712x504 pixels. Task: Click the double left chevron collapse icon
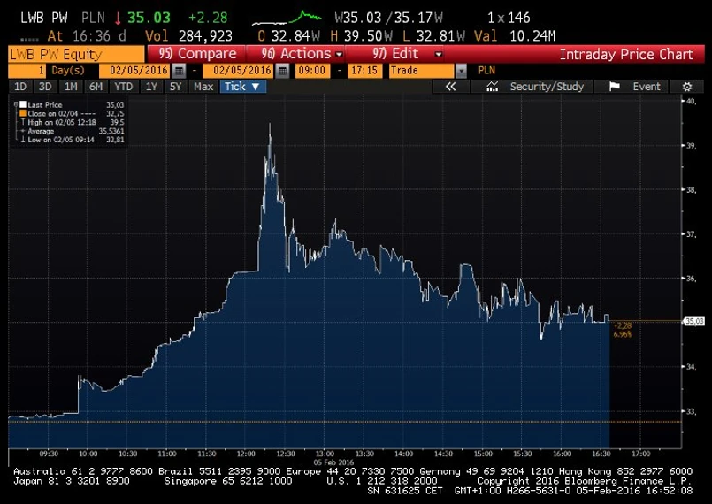coord(450,87)
